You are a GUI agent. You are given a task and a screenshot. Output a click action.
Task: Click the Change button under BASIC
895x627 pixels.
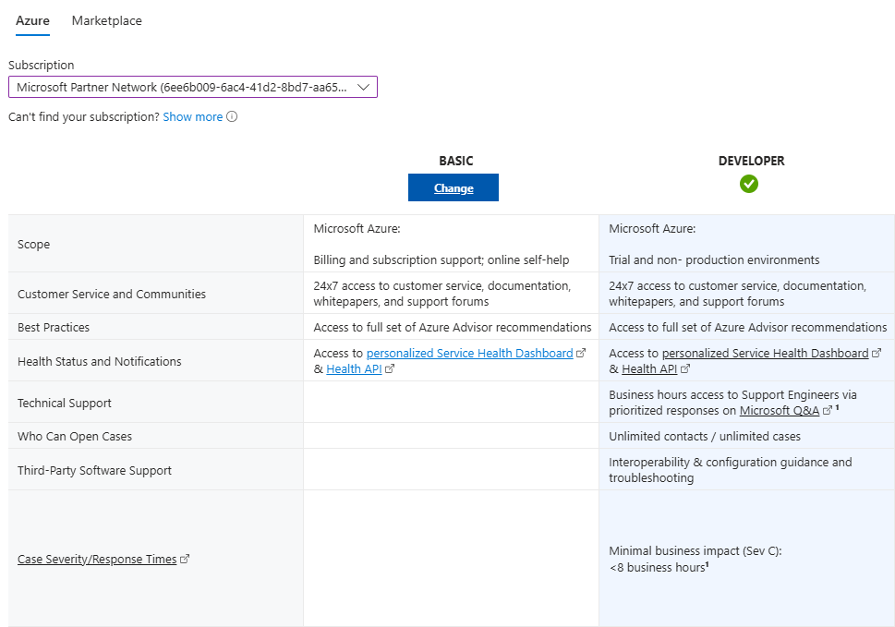point(453,187)
